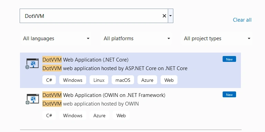The height and width of the screenshot is (132, 265).
Task: Expand the search history dropdown arrow
Action: pos(170,16)
